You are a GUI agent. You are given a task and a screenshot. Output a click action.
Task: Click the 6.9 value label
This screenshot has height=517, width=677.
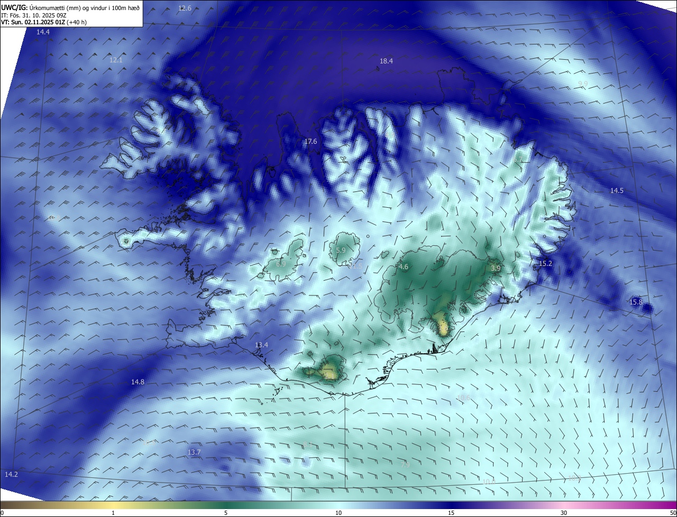tap(281, 264)
